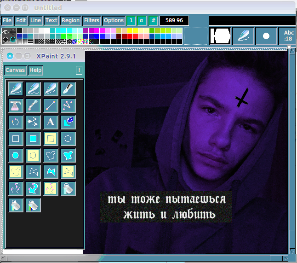The image size is (297, 263).
Task: Select the elliptical region selection tool
Action: click(33, 155)
